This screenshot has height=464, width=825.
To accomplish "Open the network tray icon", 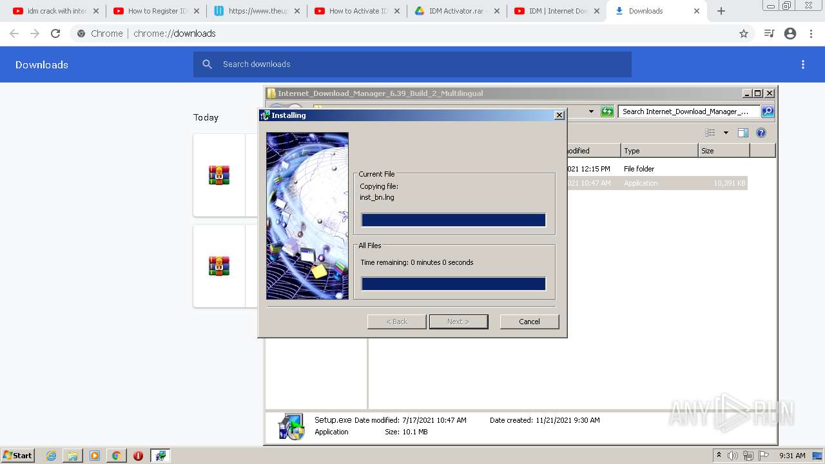I will click(748, 456).
